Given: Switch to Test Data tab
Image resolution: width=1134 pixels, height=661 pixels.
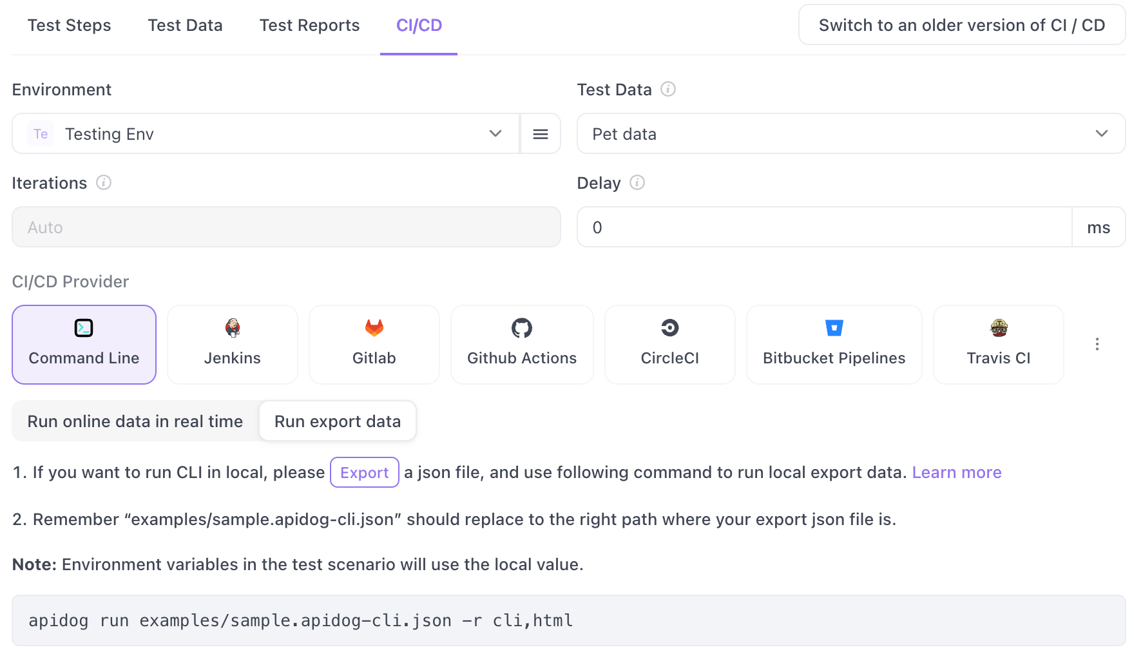Looking at the screenshot, I should (x=185, y=25).
